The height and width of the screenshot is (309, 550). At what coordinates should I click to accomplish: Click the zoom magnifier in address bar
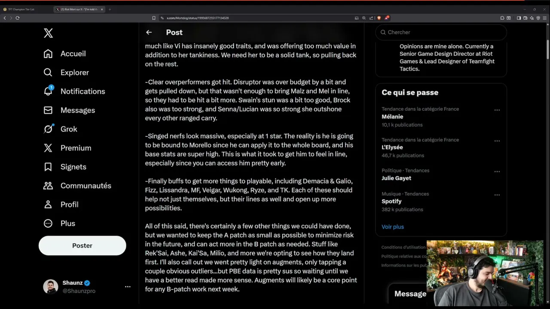pos(364,18)
